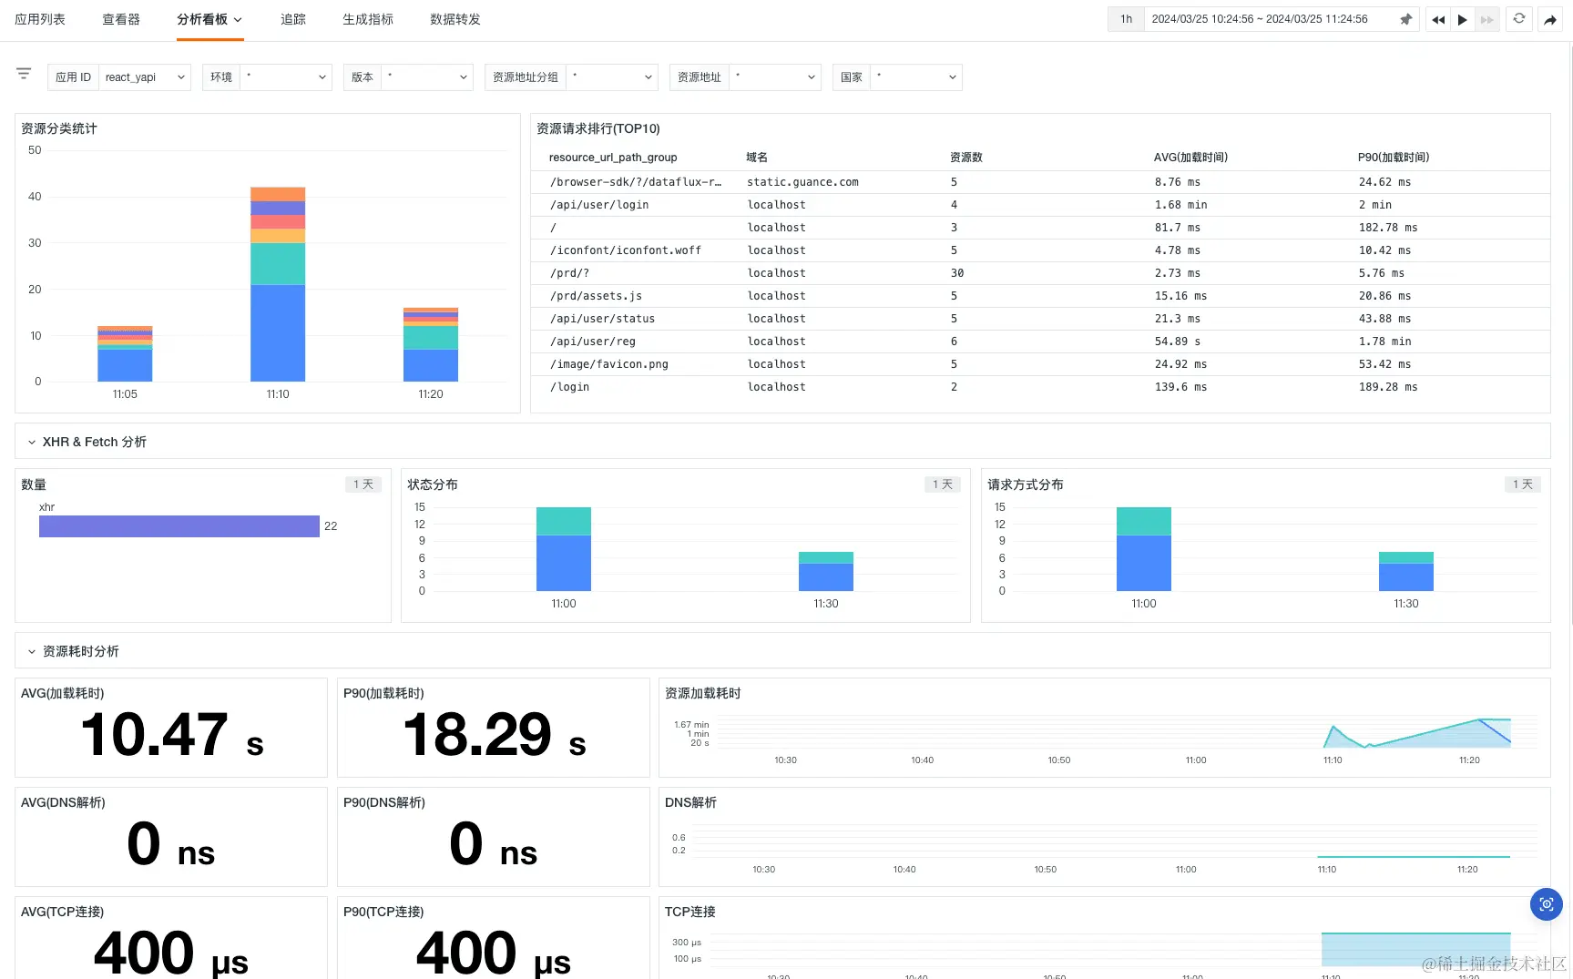The image size is (1573, 979).
Task: Switch to the 生成指标 tab
Action: [x=368, y=19]
